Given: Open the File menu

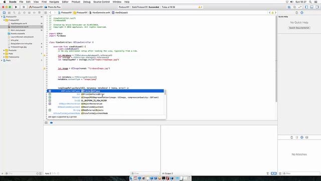Looking at the screenshot, I should coord(21,2).
